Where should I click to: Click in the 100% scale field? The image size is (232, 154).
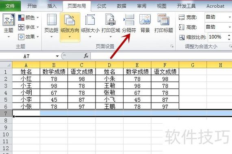click(217, 37)
